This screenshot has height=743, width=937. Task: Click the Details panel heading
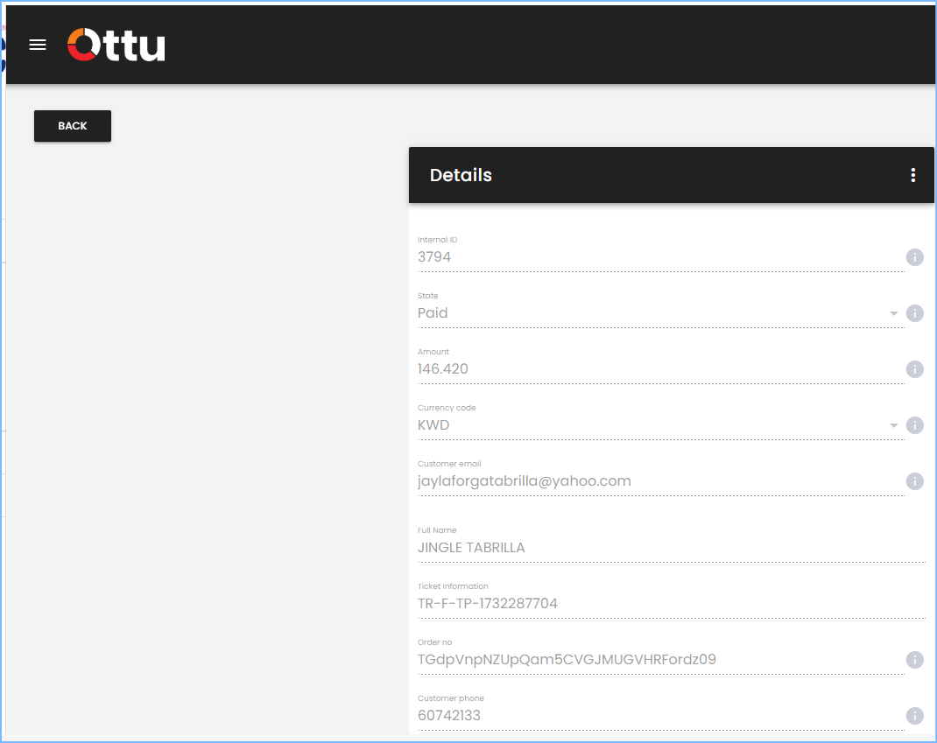coord(461,175)
